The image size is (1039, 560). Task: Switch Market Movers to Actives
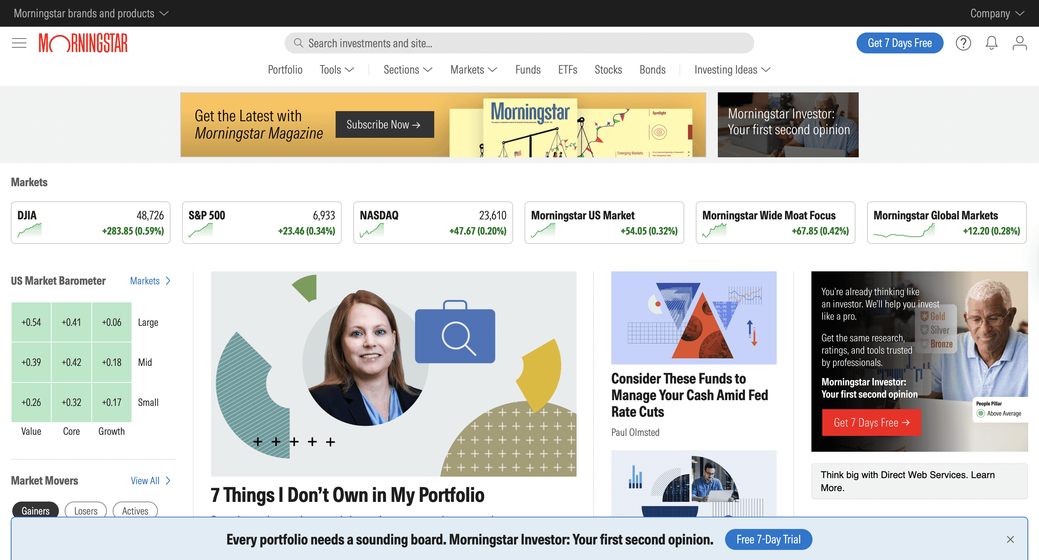coord(135,511)
